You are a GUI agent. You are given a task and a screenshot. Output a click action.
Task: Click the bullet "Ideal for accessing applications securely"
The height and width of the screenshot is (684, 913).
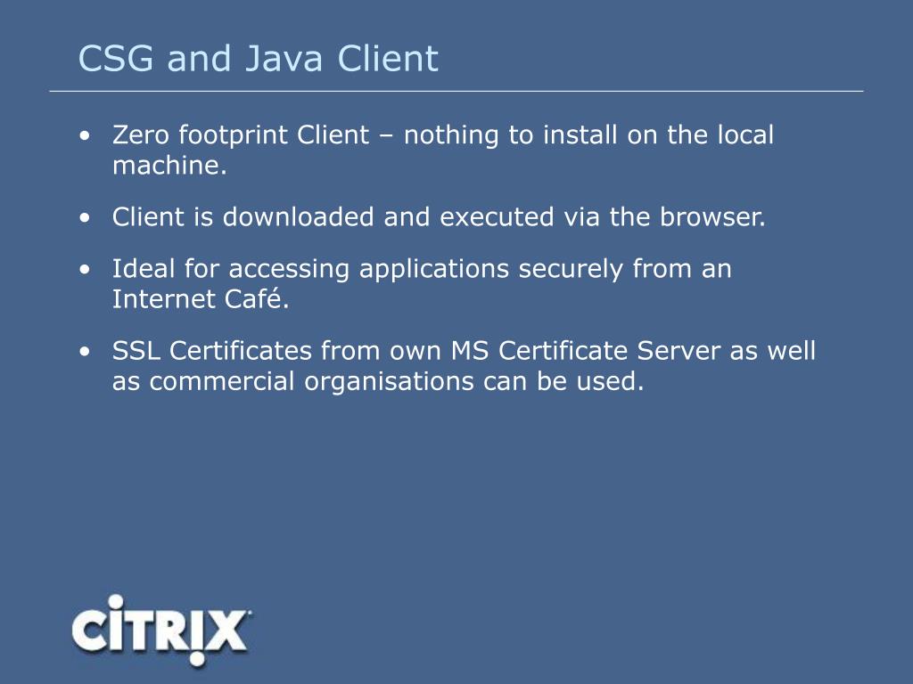422,284
